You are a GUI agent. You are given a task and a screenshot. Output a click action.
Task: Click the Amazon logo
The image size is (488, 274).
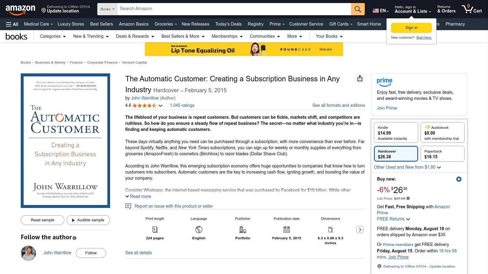[20, 10]
